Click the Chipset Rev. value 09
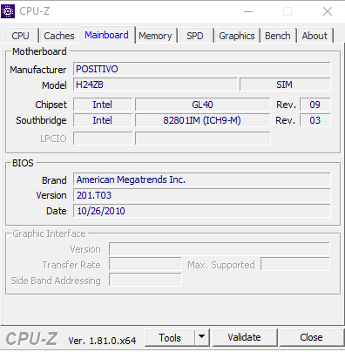The height and width of the screenshot is (352, 345). coord(315,105)
